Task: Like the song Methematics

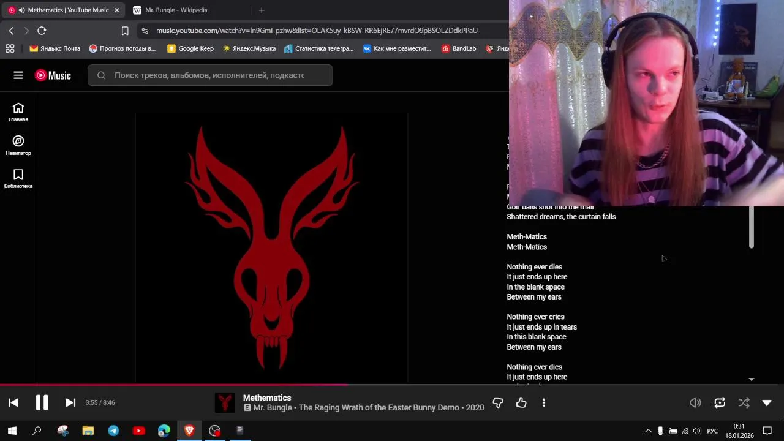Action: click(x=521, y=402)
